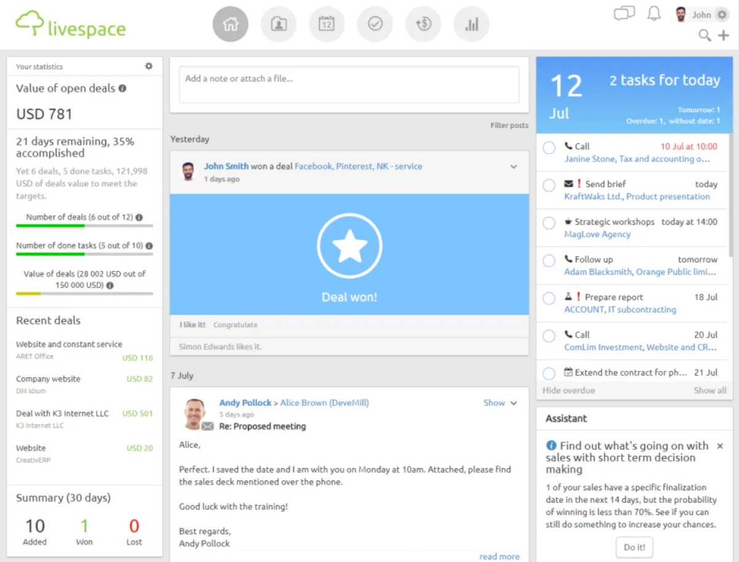Open the John user menu
The width and height of the screenshot is (739, 562).
tap(701, 15)
